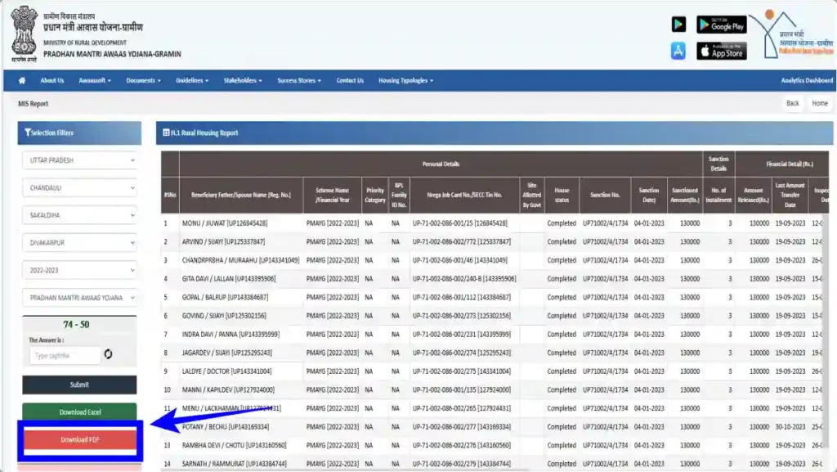Click the funnel icon in Selection Filters

pos(27,133)
